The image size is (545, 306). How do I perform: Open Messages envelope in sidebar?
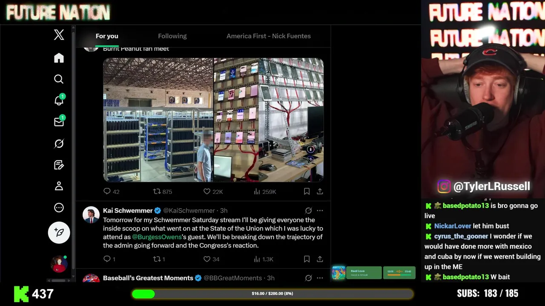pyautogui.click(x=59, y=122)
